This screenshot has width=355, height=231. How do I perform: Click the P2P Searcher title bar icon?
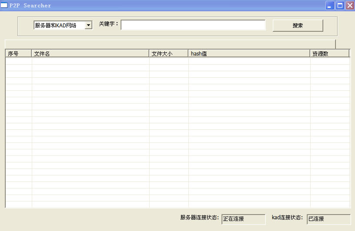[4, 5]
